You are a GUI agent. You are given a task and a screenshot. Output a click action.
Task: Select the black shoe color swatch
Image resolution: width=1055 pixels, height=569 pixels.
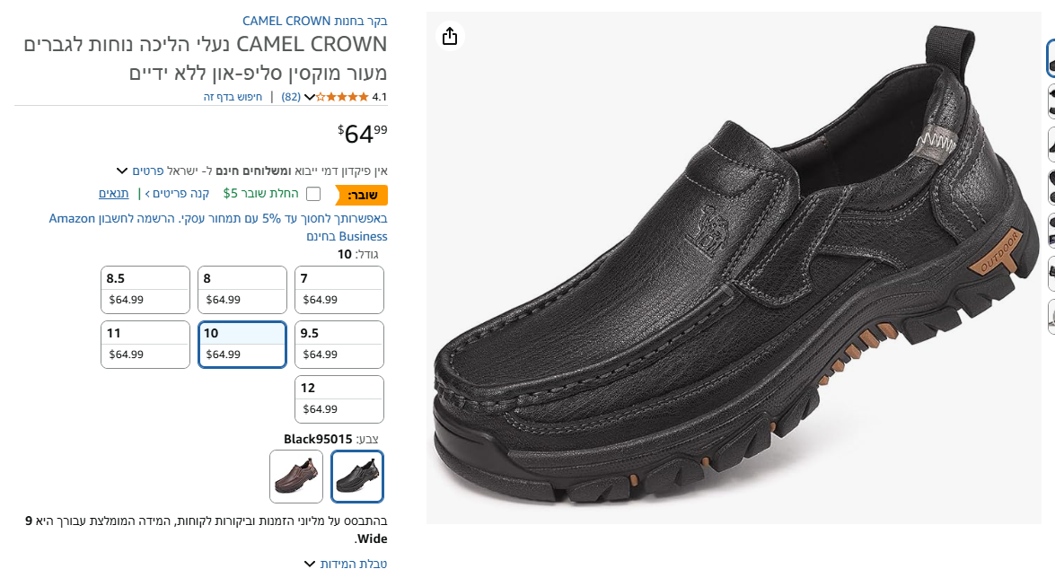coord(357,476)
